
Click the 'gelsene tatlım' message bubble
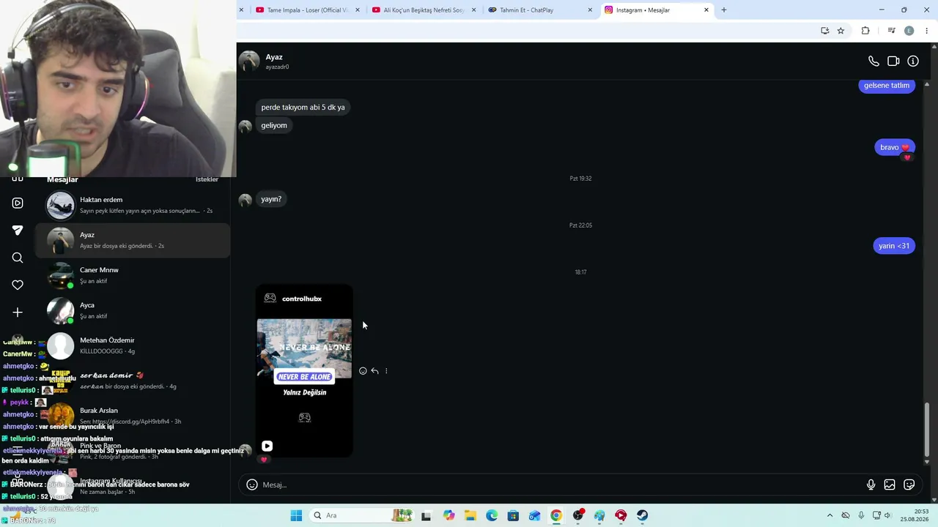click(x=887, y=86)
